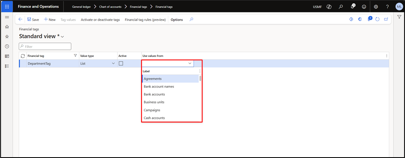Image resolution: width=405 pixels, height=158 pixels.
Task: Click the notifications bell icon
Action: point(352,7)
